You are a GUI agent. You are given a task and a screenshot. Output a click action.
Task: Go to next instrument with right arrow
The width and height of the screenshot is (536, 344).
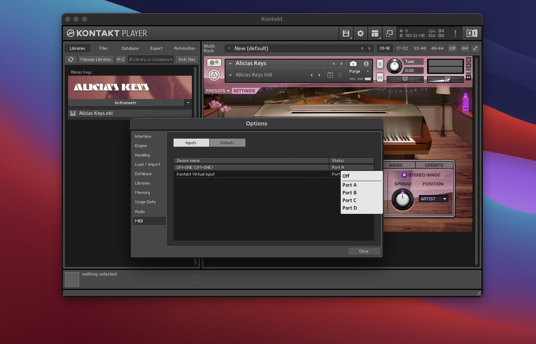pyautogui.click(x=342, y=63)
